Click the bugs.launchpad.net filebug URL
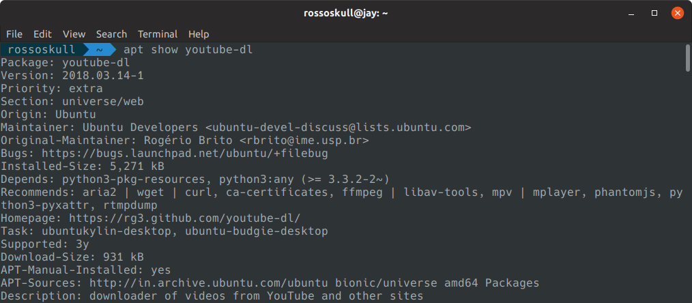Viewport: 692px width, 303px height. point(185,154)
